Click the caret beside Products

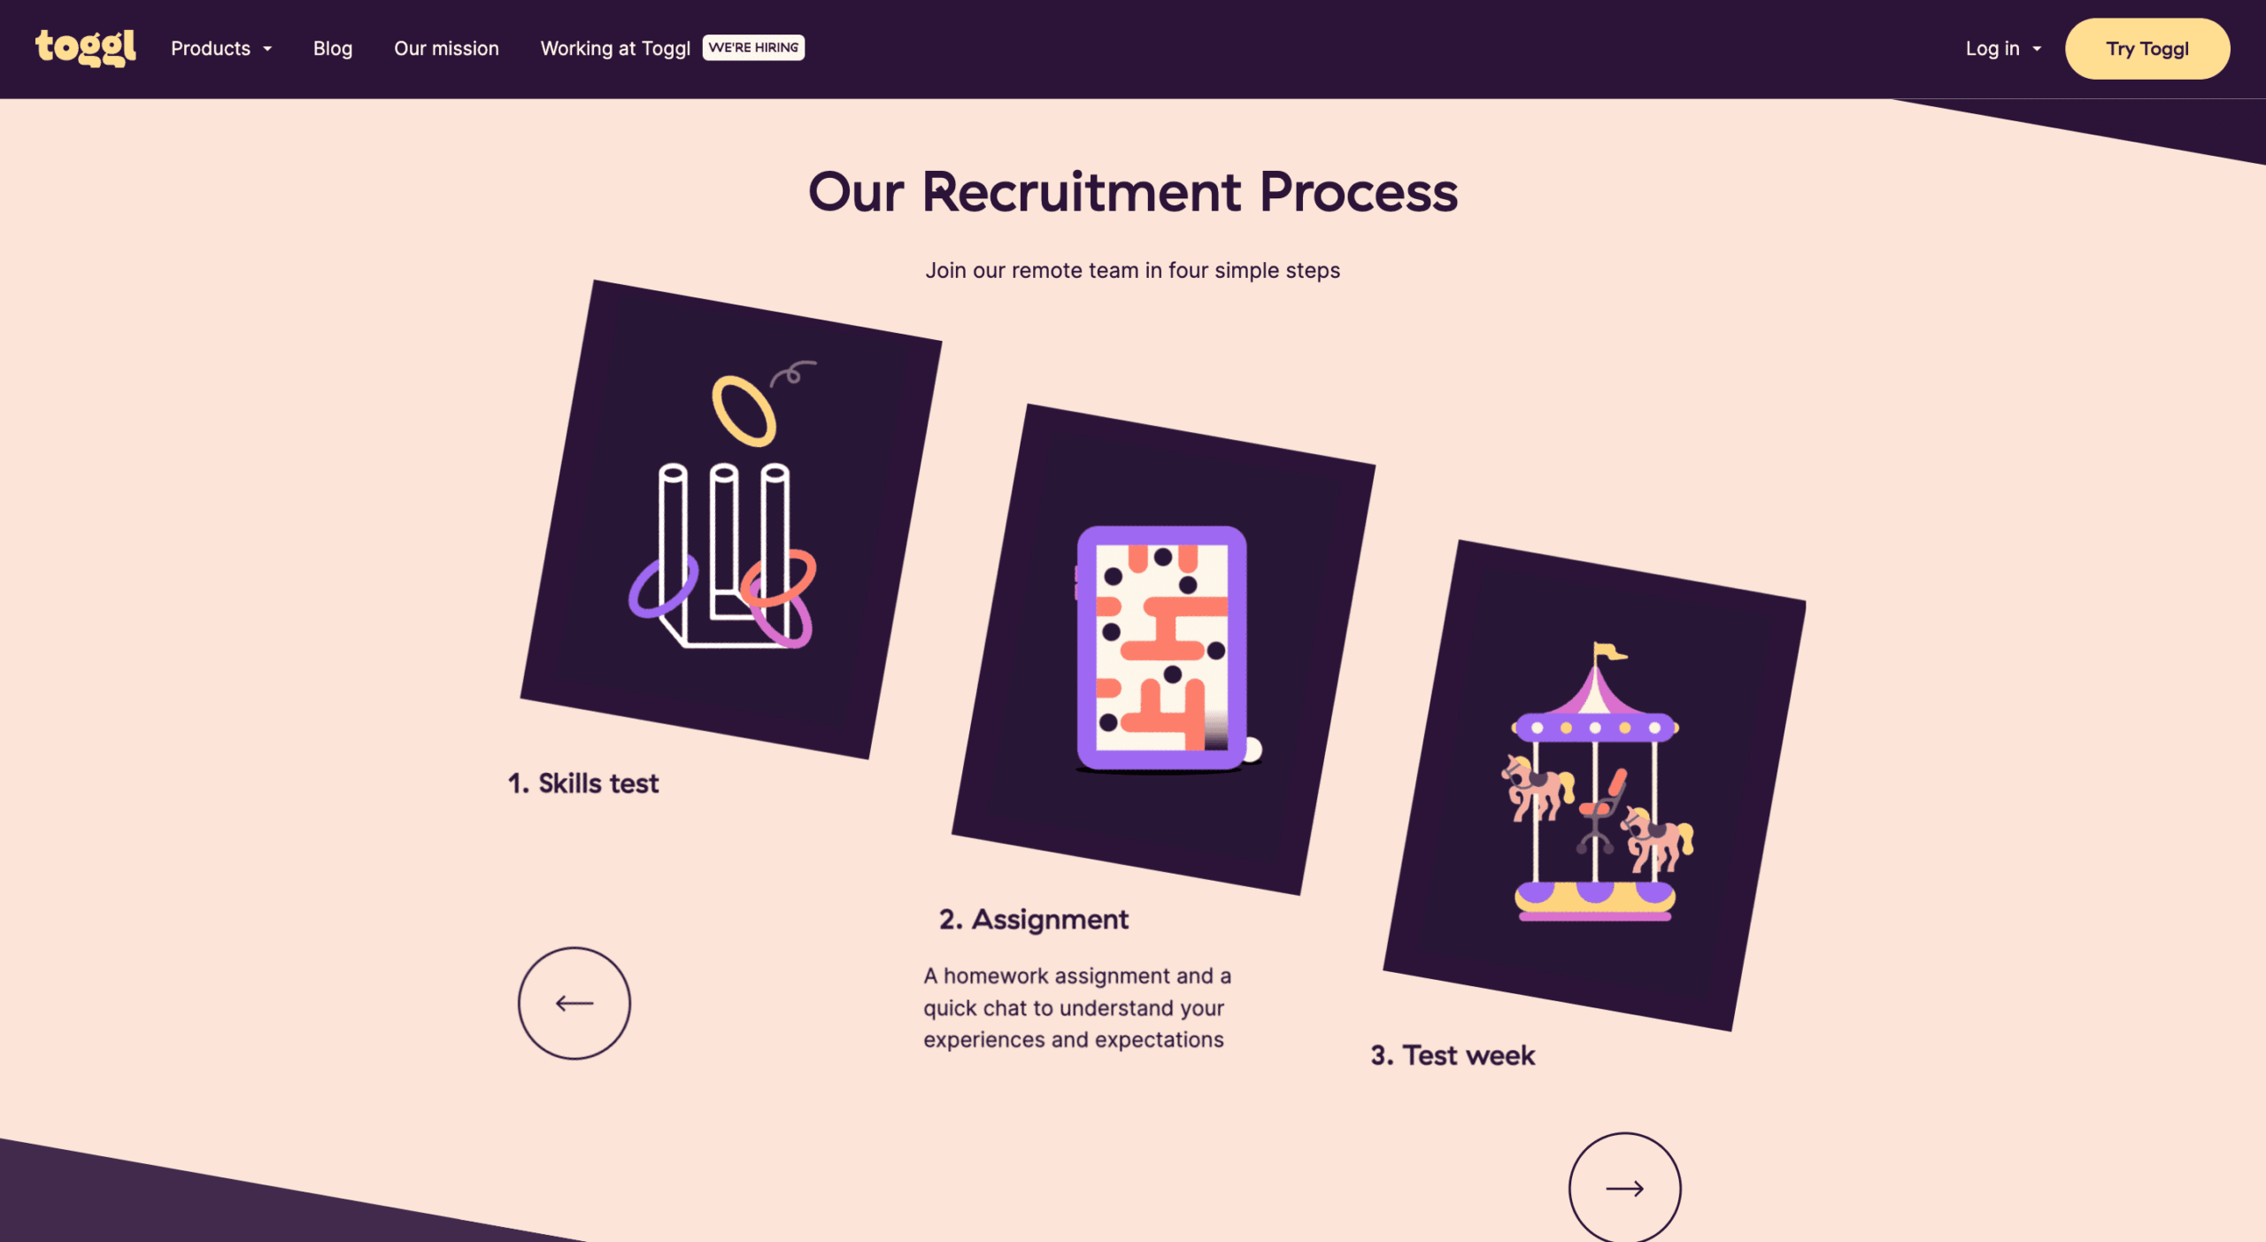(x=267, y=50)
